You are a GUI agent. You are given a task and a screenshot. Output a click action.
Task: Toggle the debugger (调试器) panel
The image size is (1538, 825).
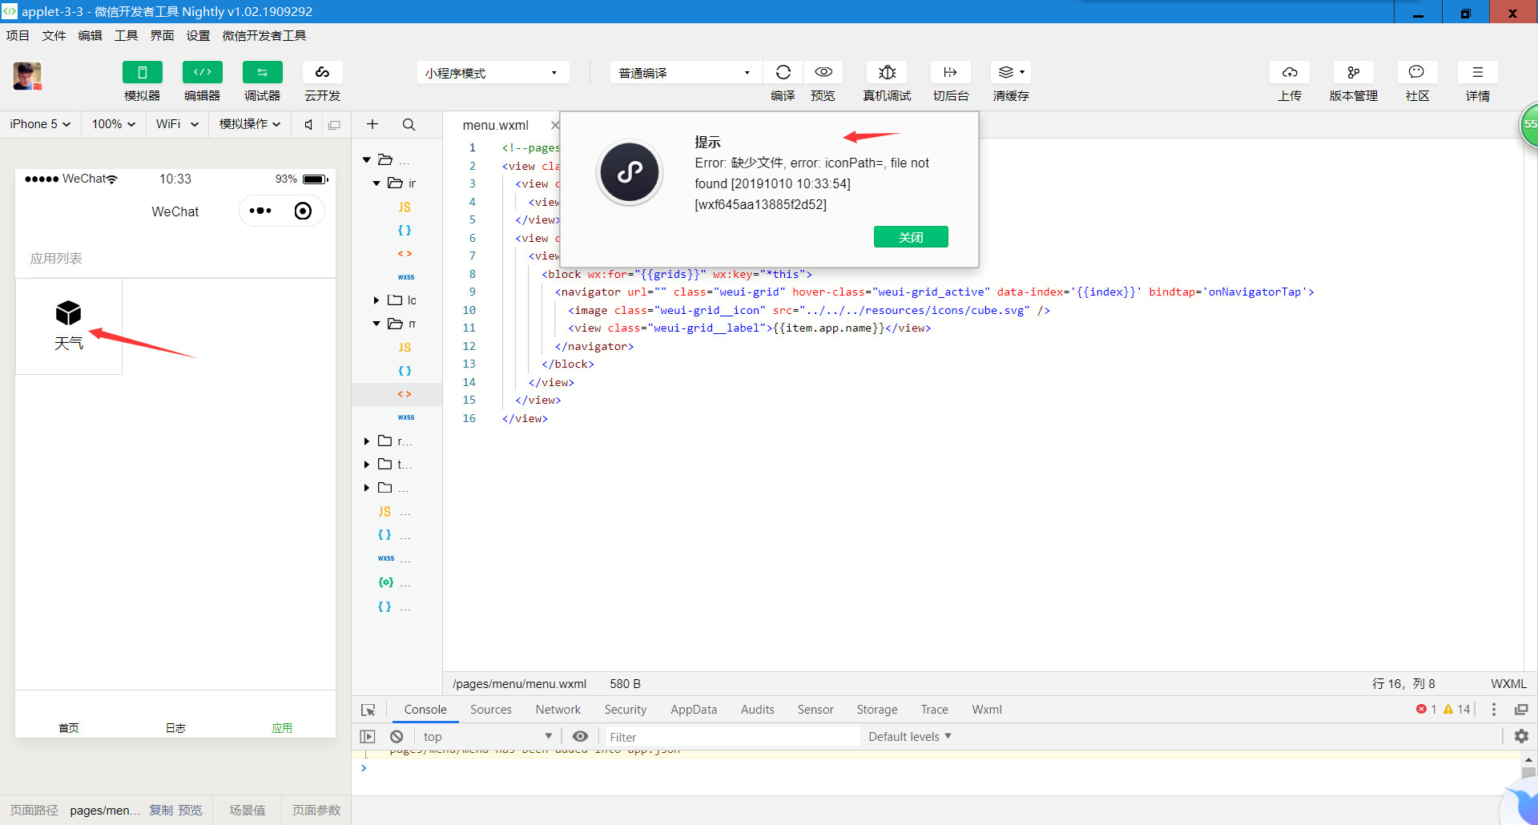click(262, 73)
